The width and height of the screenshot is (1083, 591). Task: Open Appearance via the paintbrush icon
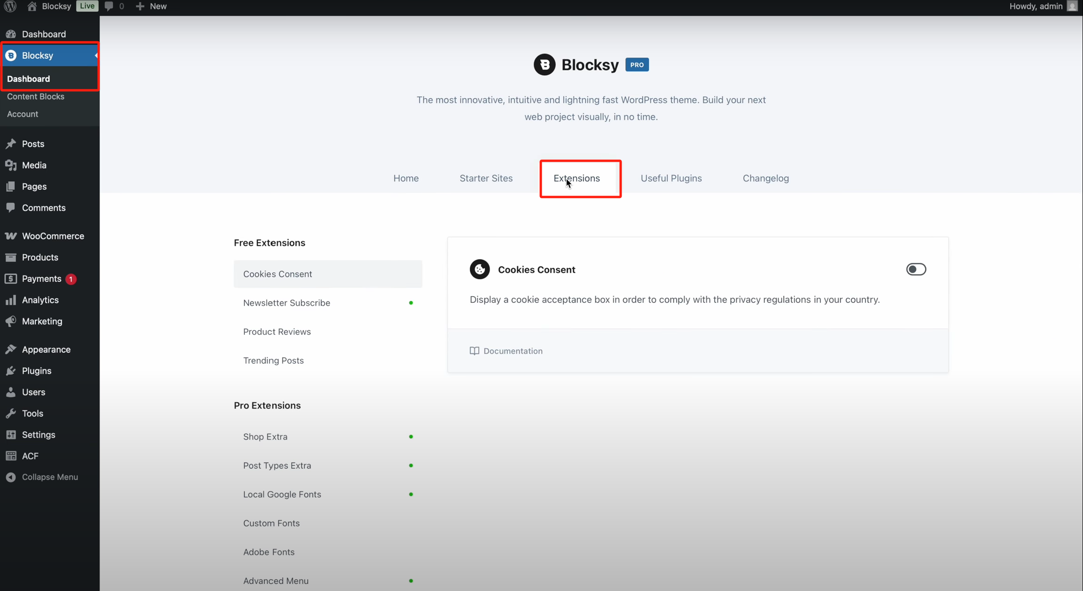point(11,349)
